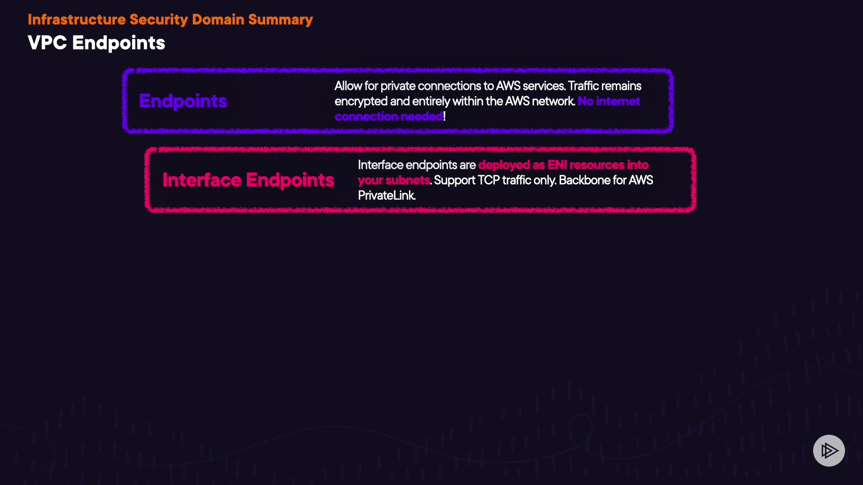Click the 'Traffic remains' text in the purple box
Screen dimensions: 863x485
pyautogui.click(x=605, y=86)
